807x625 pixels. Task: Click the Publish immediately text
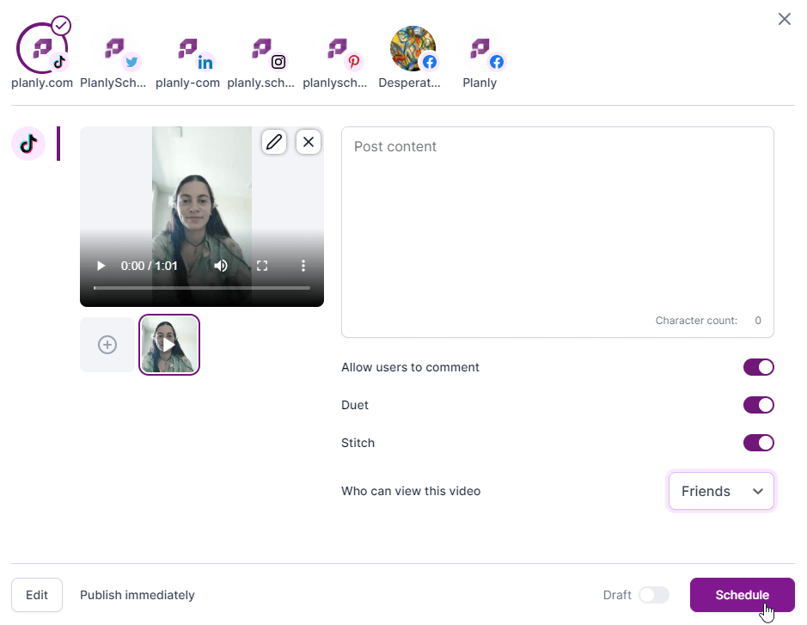click(x=137, y=595)
